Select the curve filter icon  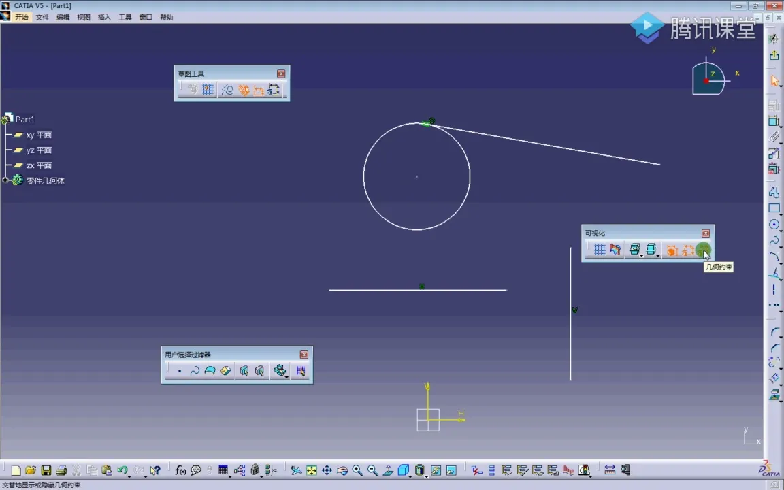(195, 371)
